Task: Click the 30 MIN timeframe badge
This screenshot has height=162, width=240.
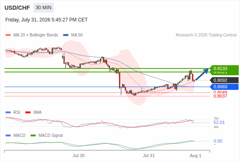Action: click(x=44, y=8)
